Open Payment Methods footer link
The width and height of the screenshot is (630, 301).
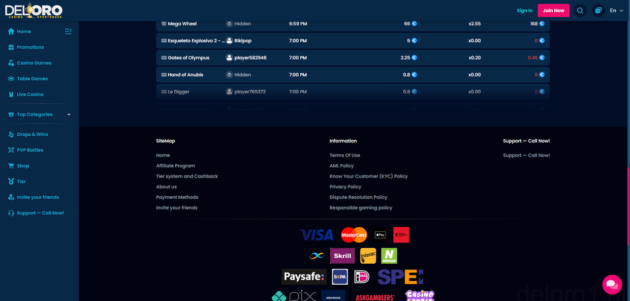click(x=177, y=197)
